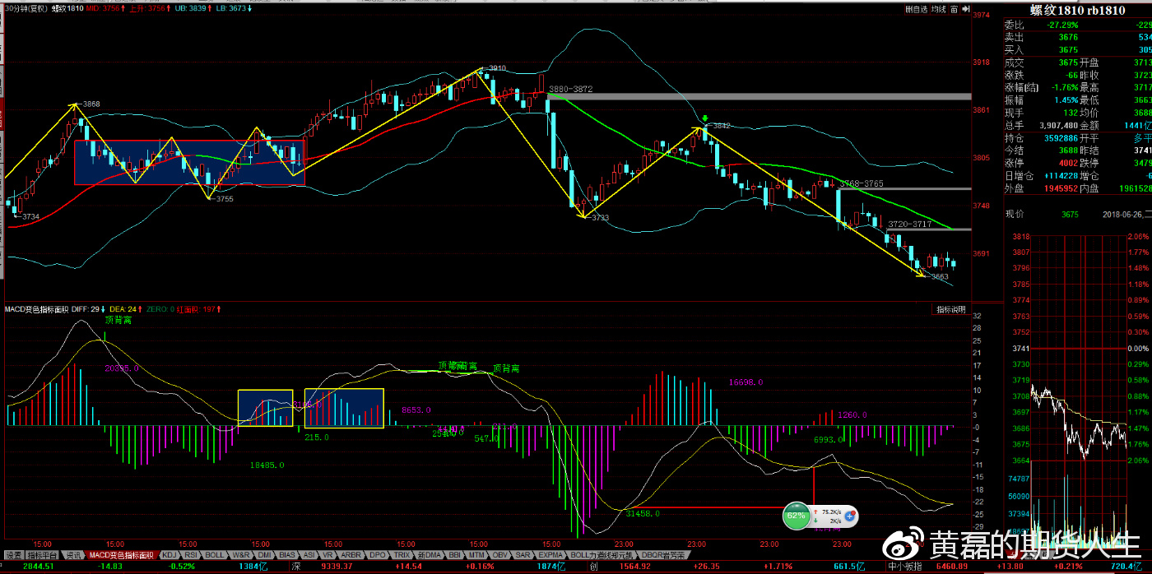Viewport: 1152px width, 574px height.
Task: Show the 资讯 news tab
Action: coord(74,555)
